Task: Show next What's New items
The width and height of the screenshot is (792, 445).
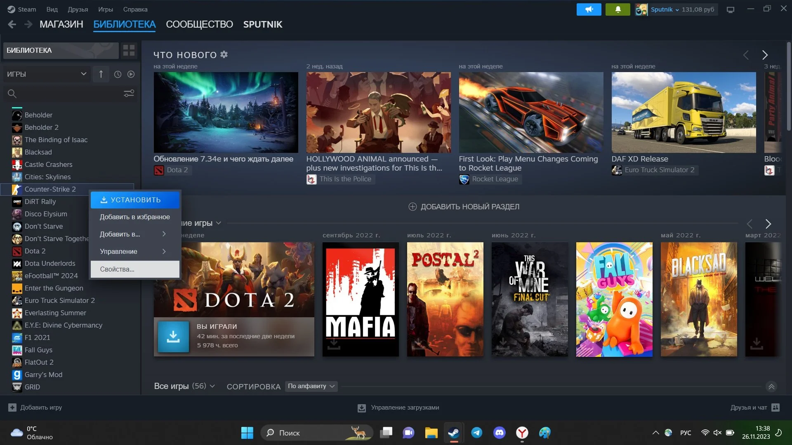Action: 765,55
